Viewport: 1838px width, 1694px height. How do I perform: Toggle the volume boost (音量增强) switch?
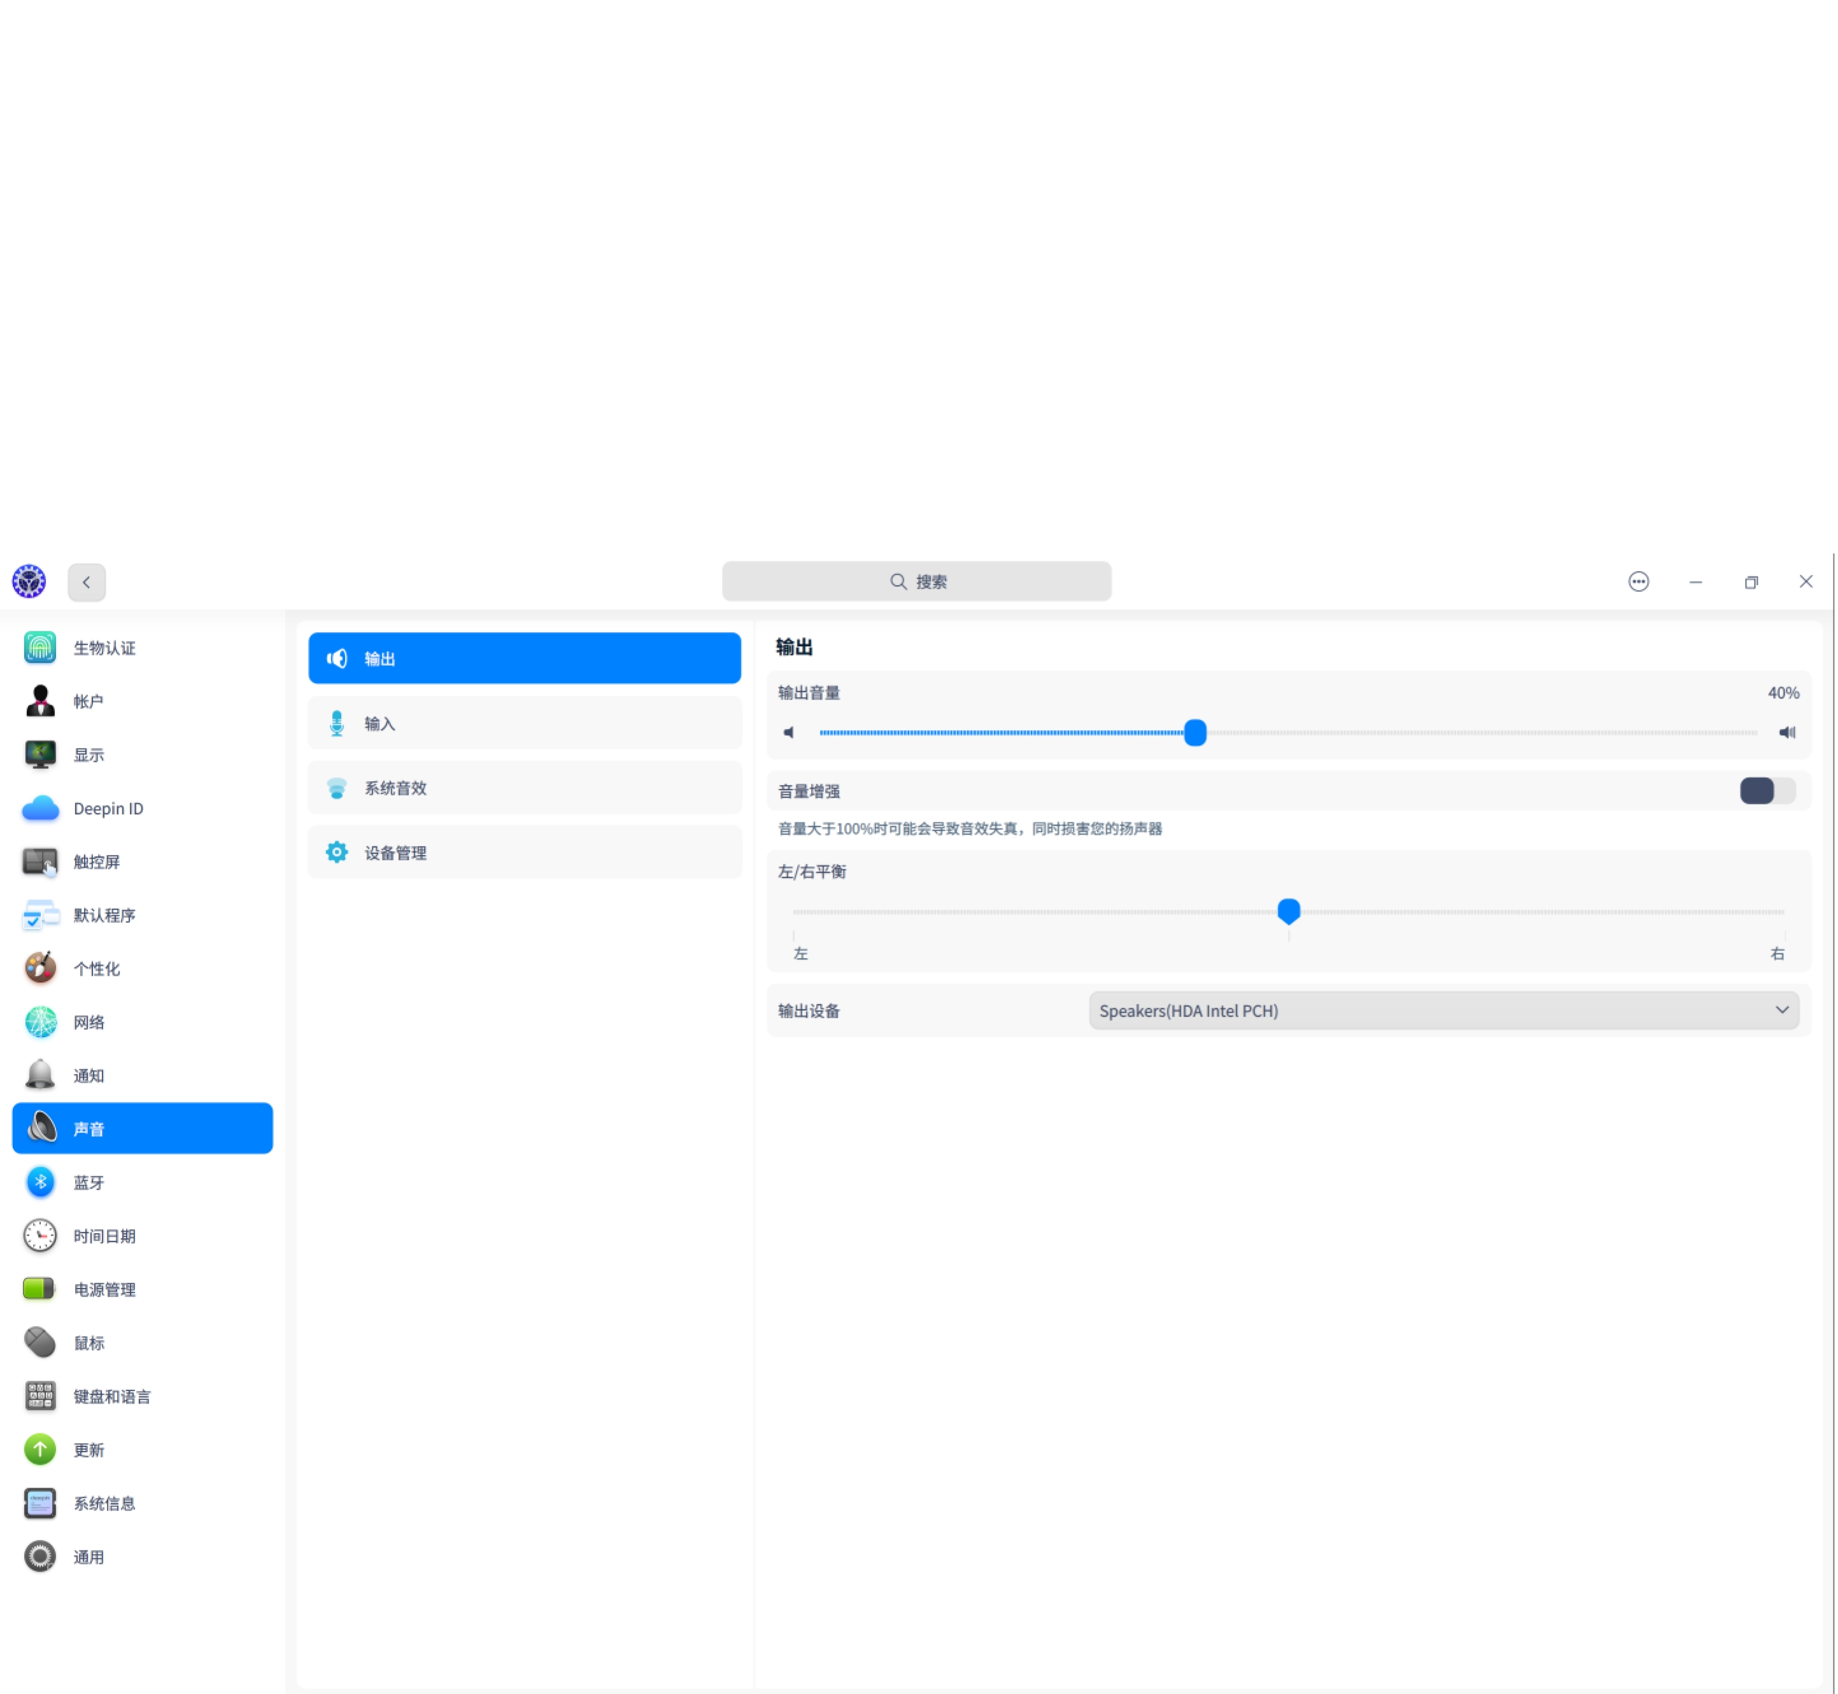[x=1767, y=790]
